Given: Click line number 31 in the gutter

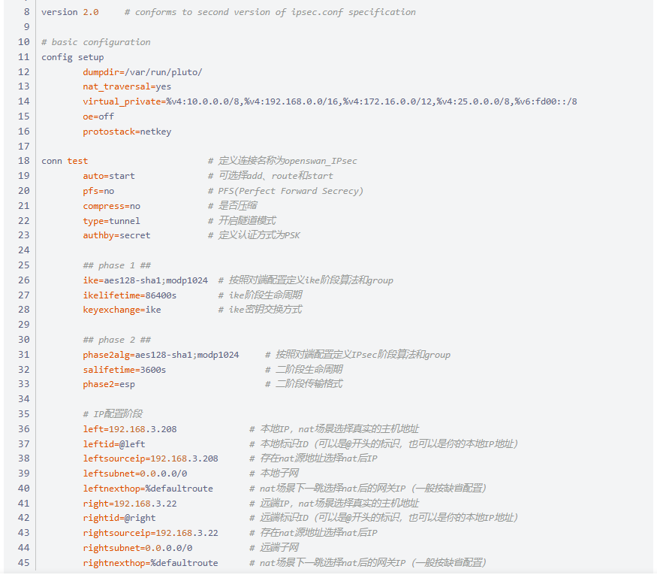Looking at the screenshot, I should (x=24, y=355).
